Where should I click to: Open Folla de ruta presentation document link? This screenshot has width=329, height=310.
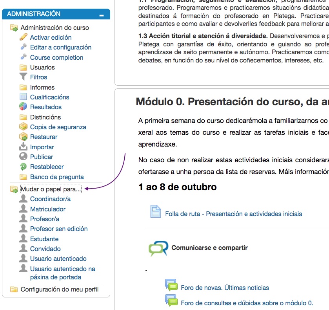(233, 214)
